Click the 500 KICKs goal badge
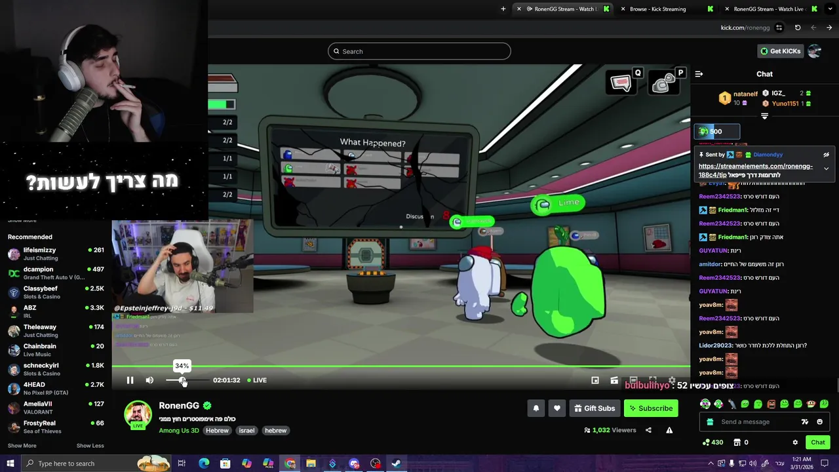 coord(717,132)
